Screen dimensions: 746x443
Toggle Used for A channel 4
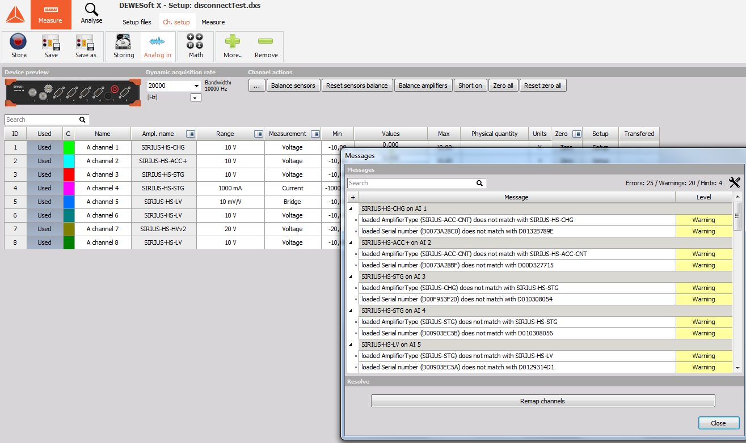pos(44,188)
